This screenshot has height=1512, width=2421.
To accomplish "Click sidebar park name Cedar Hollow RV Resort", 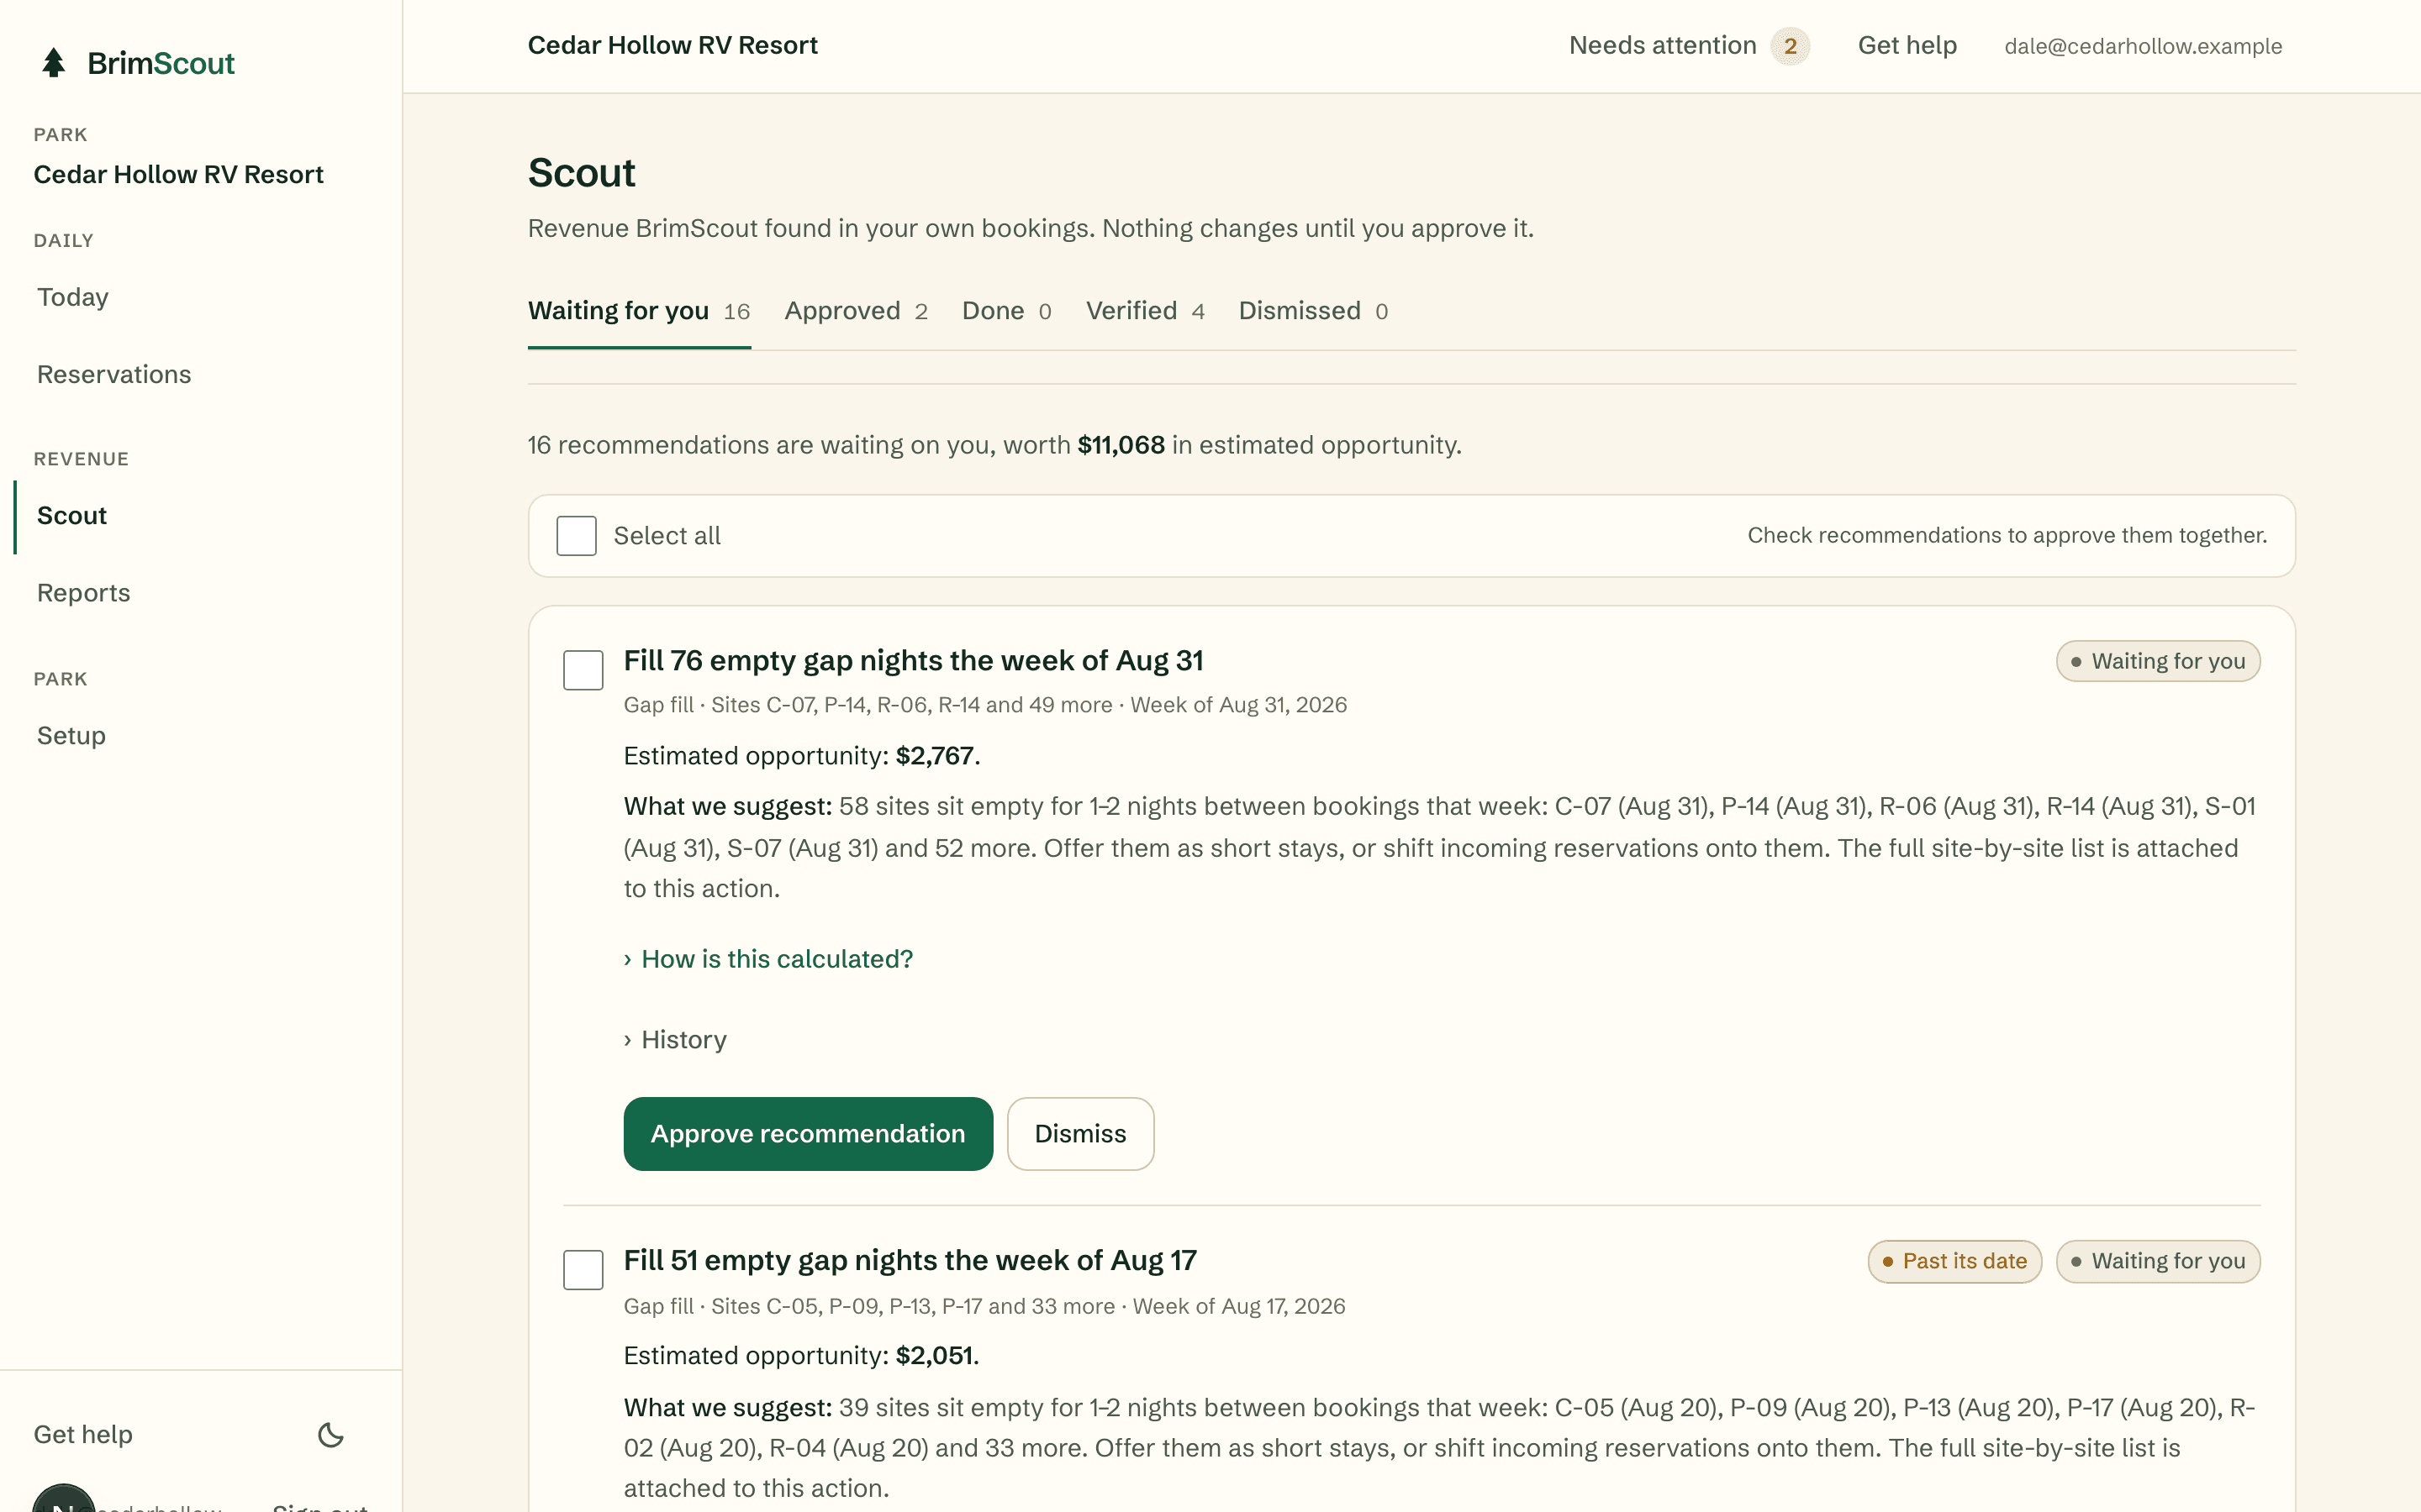I will point(178,175).
